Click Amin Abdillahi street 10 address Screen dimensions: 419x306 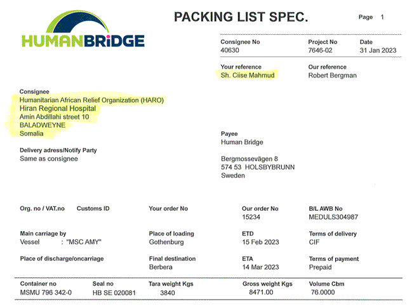(55, 117)
